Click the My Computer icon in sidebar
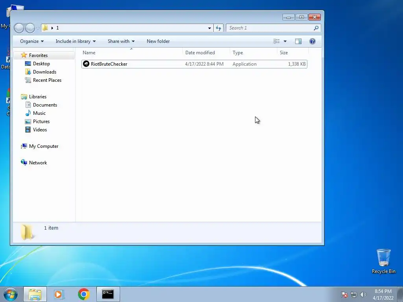403x302 pixels. click(24, 146)
